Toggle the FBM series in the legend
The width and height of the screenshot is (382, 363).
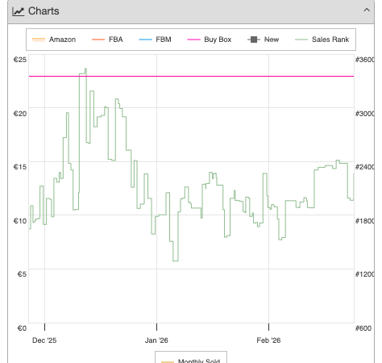[155, 40]
